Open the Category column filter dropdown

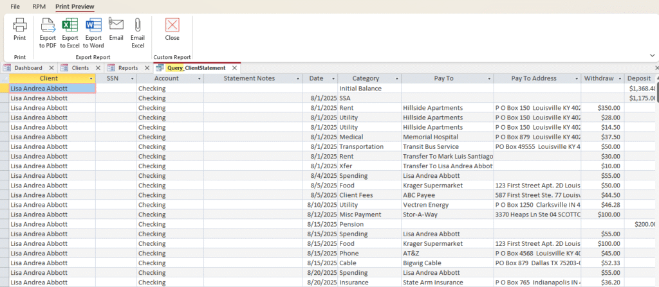pyautogui.click(x=396, y=78)
